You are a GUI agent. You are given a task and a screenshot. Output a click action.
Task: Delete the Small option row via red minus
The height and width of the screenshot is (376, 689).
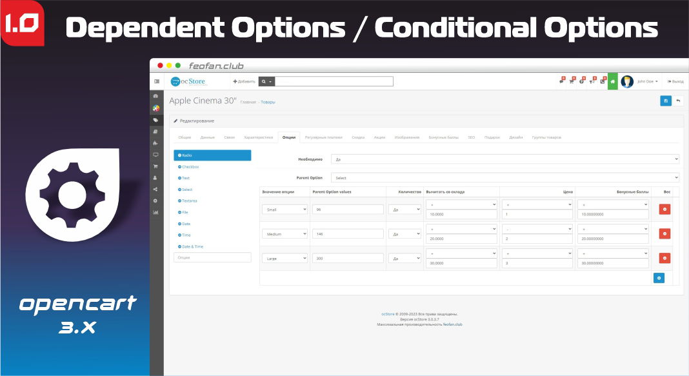[664, 208]
